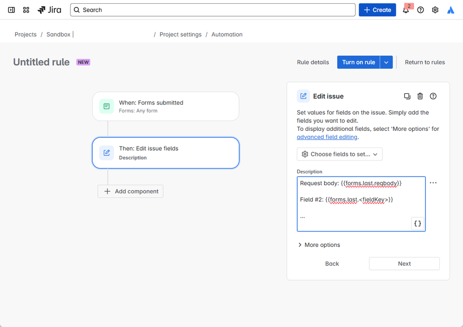Click the Create button
Viewport: 463px width, 327px height.
377,10
